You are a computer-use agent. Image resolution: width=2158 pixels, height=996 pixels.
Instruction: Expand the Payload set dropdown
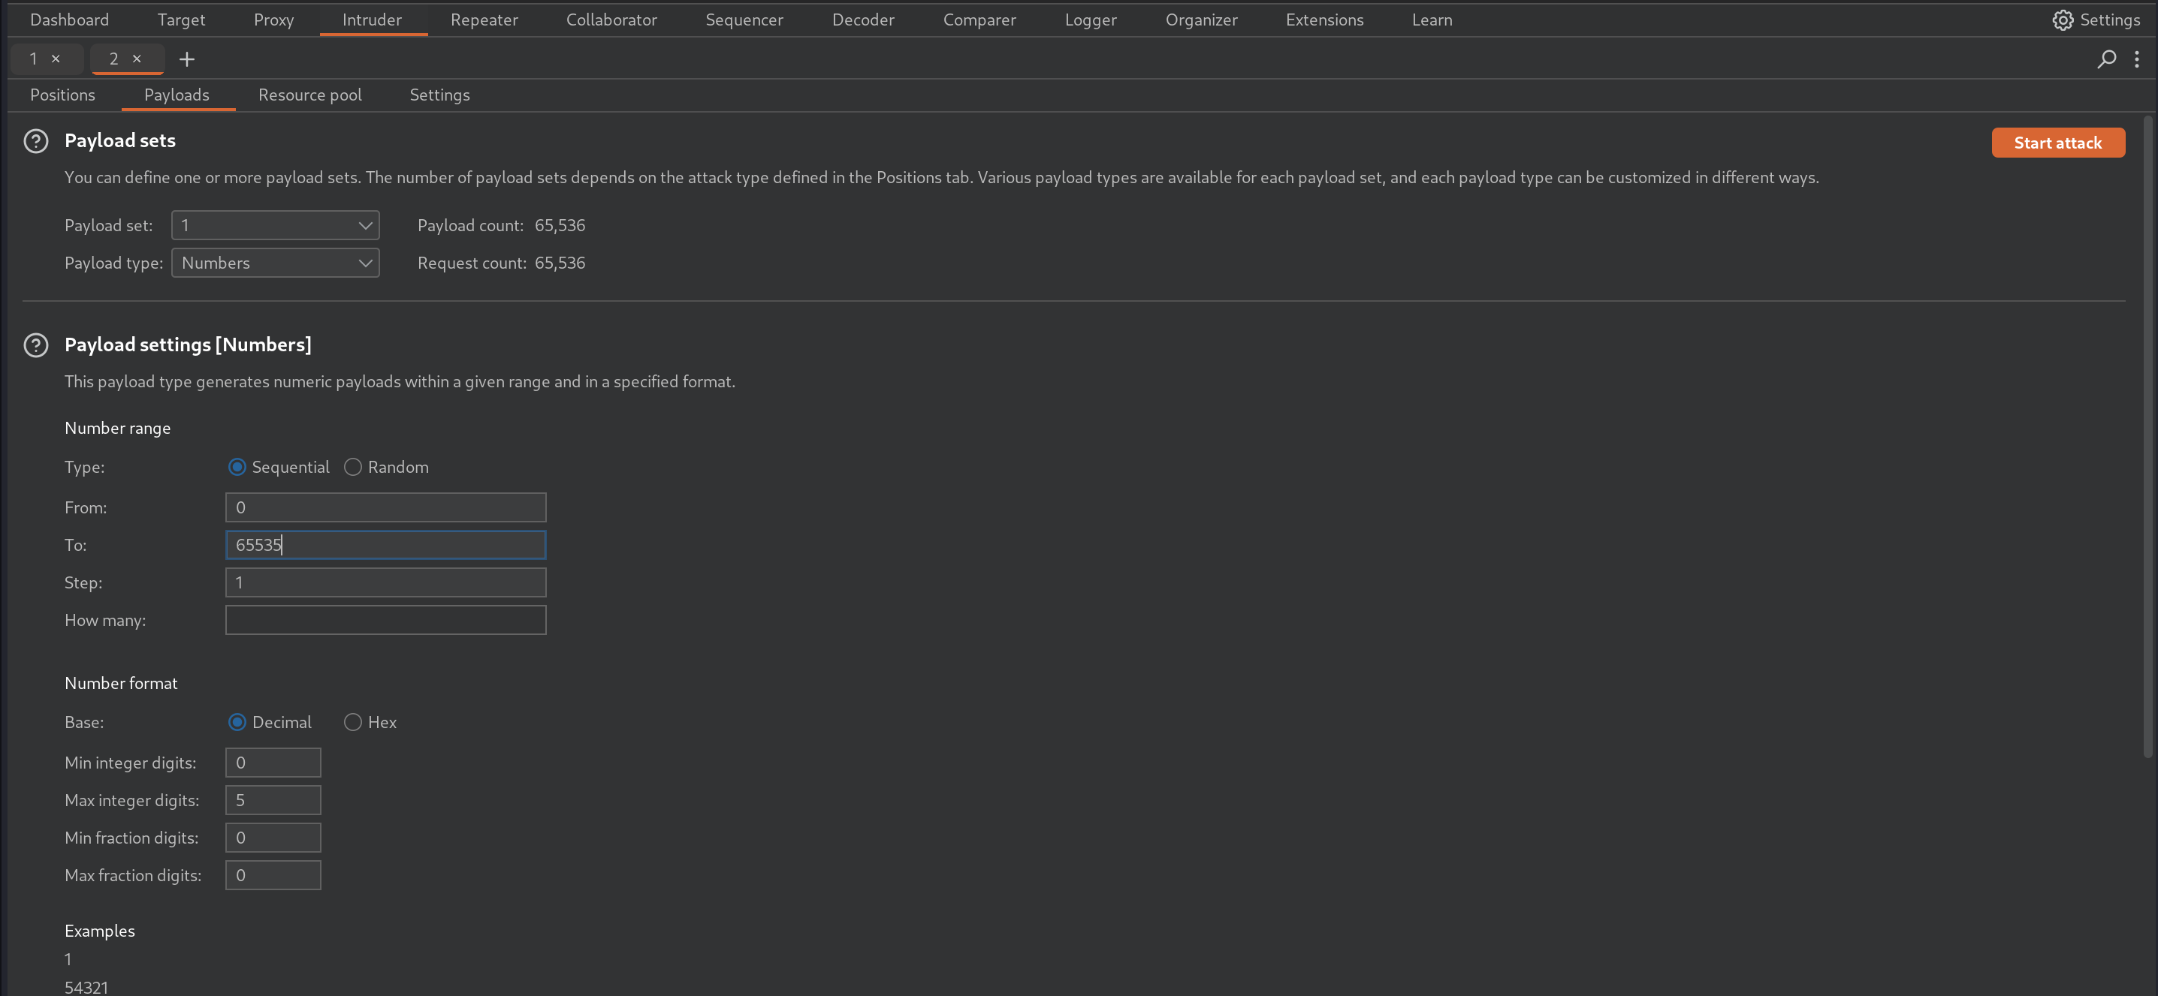[275, 225]
